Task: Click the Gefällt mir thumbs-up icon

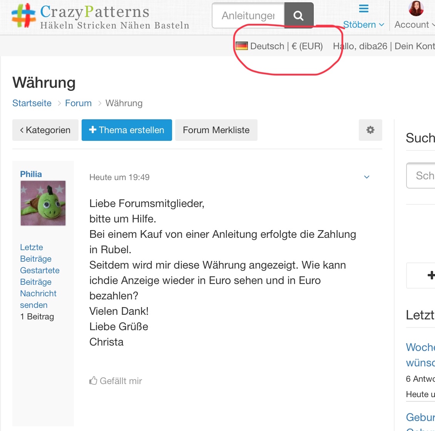Action: (93, 381)
